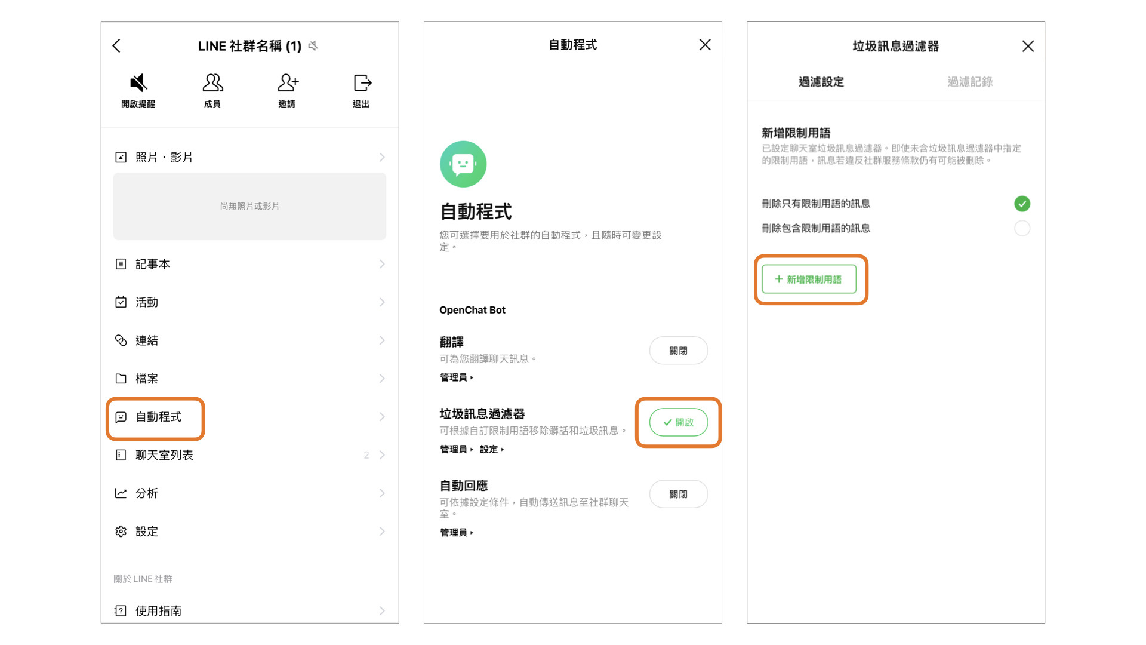Open 自動程式 menu item
The height and width of the screenshot is (645, 1146).
(250, 417)
